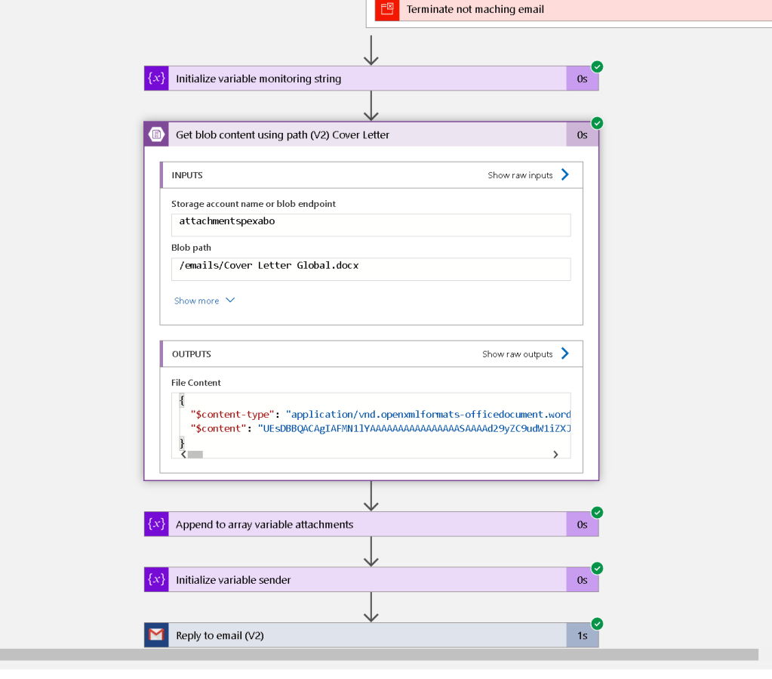Click the INPUTS section label
This screenshot has width=772, height=679.
click(187, 175)
